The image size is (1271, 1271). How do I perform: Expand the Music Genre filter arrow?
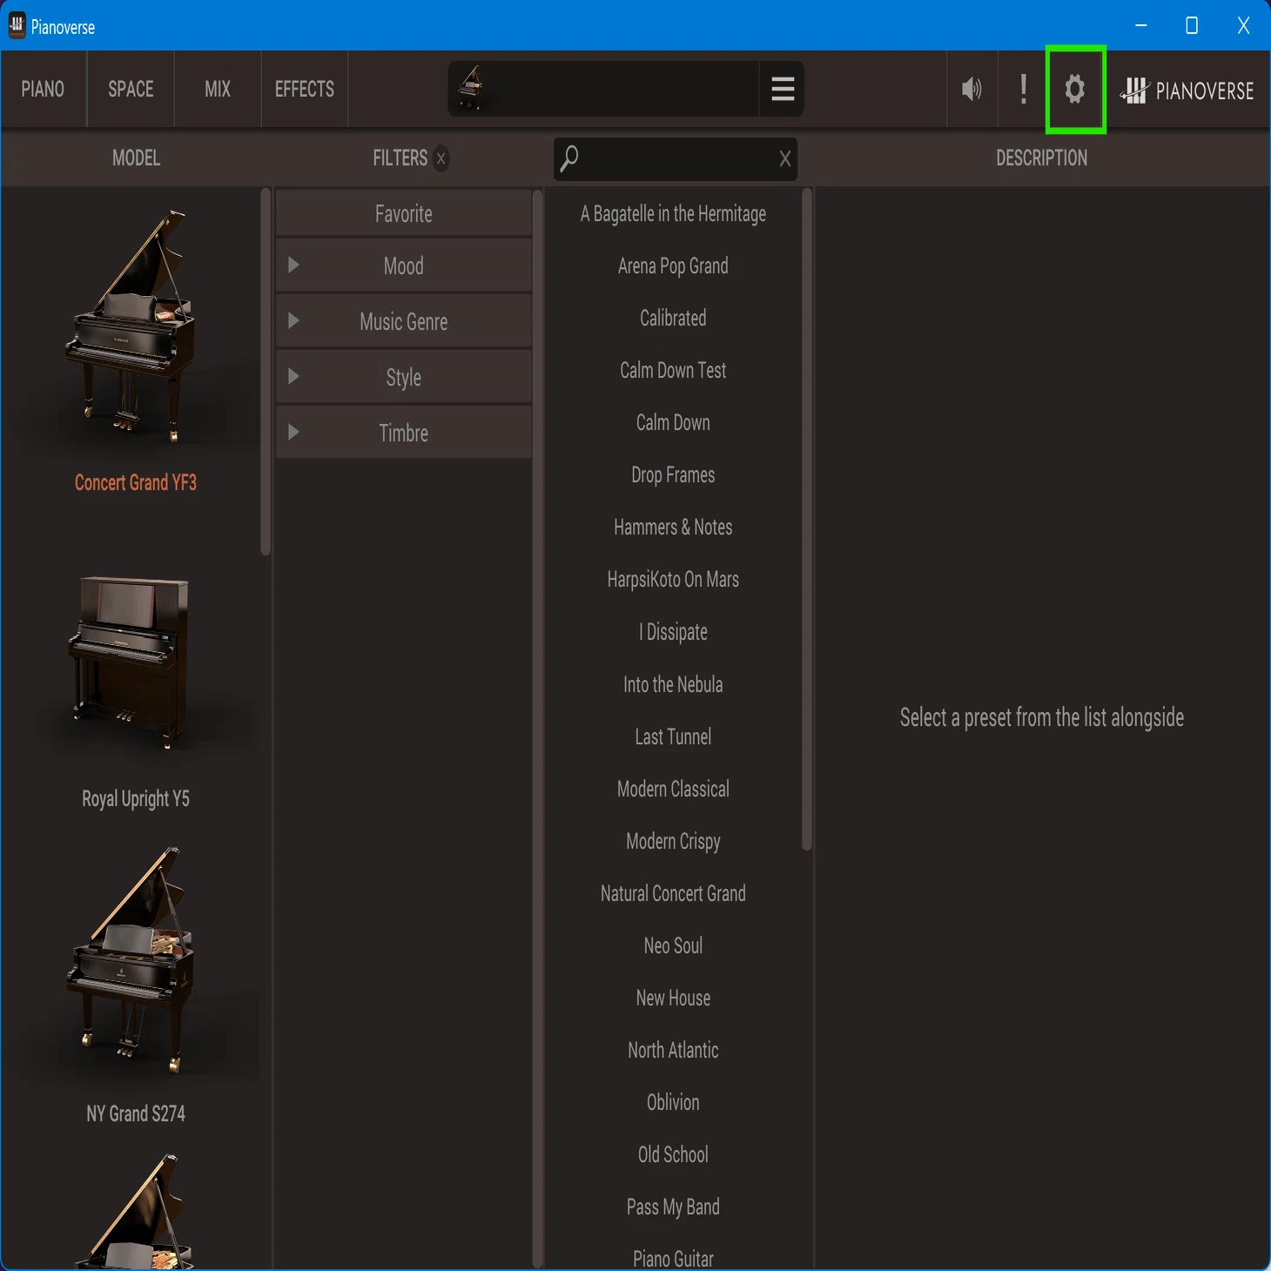tap(293, 321)
